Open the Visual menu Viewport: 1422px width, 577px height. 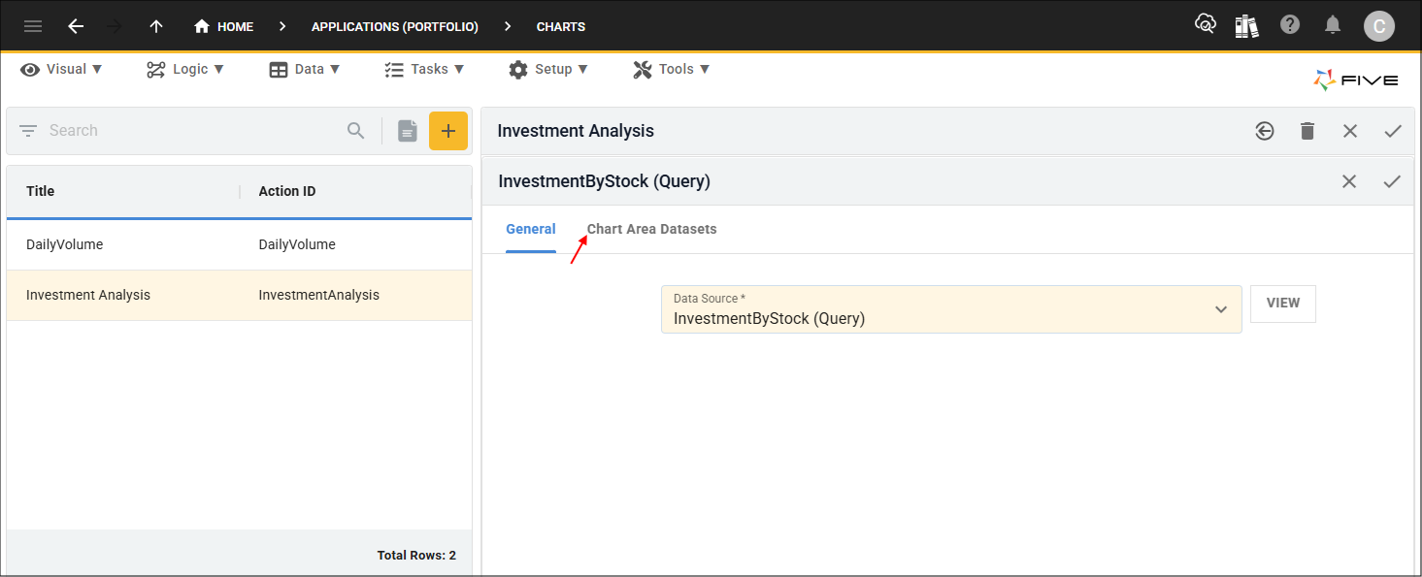pos(62,69)
